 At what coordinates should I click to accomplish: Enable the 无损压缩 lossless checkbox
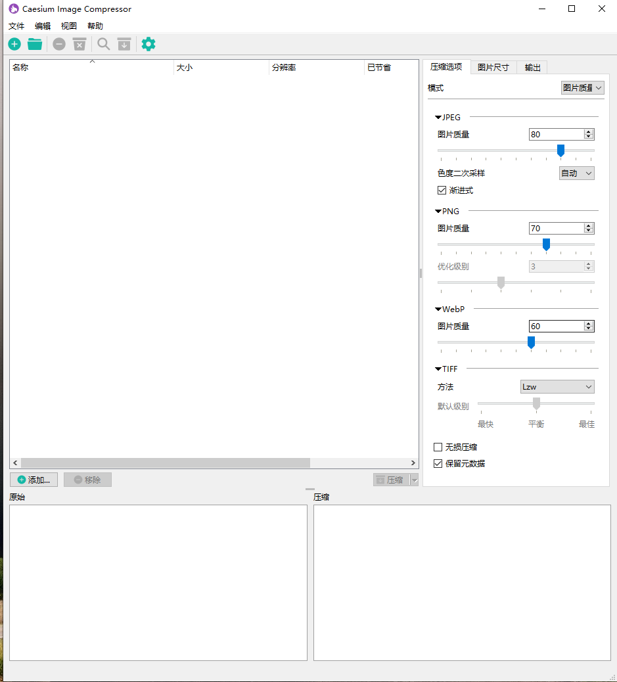(438, 447)
